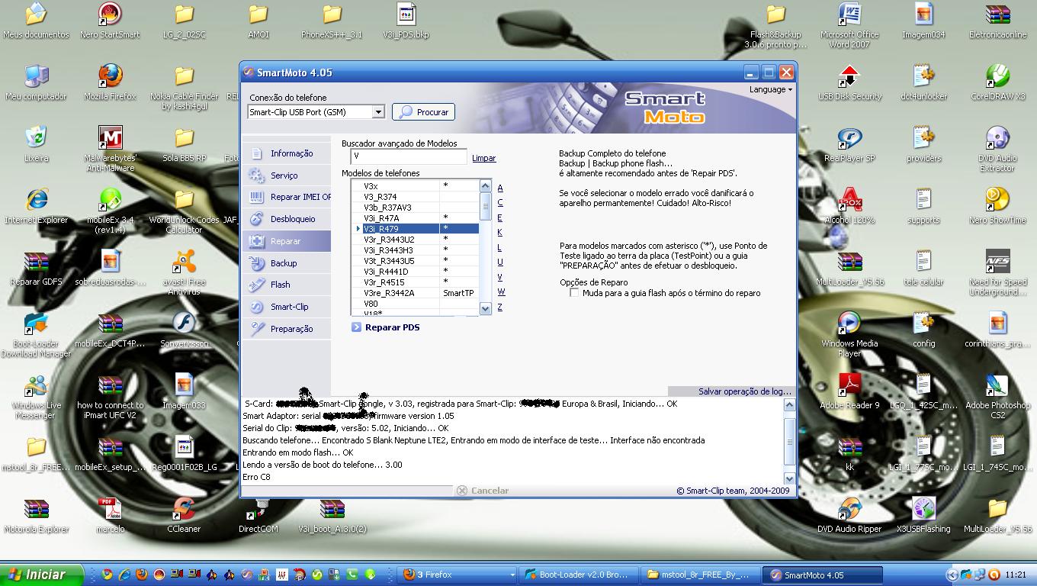Open the Flash tab

coord(287,285)
